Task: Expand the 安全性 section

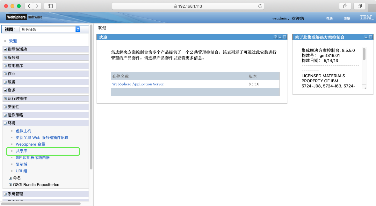Action: coord(5,107)
